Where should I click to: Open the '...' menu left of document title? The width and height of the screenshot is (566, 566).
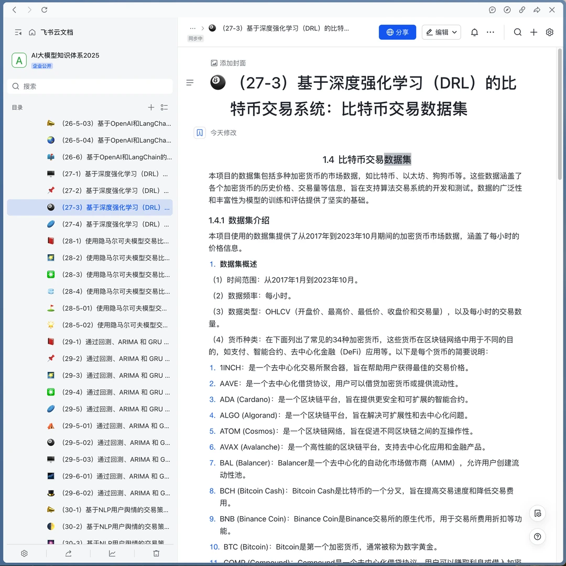(192, 28)
